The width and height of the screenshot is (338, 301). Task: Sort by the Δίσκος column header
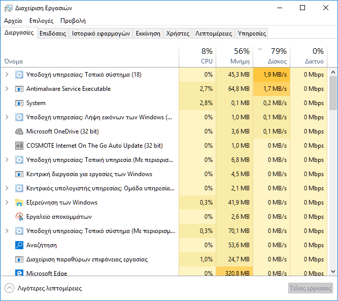tap(272, 56)
